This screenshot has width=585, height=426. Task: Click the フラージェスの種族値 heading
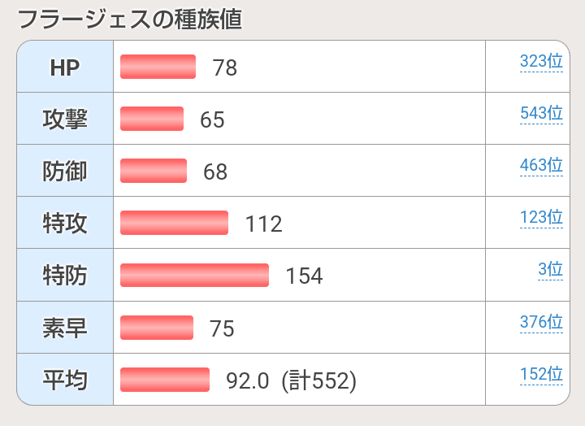129,20
